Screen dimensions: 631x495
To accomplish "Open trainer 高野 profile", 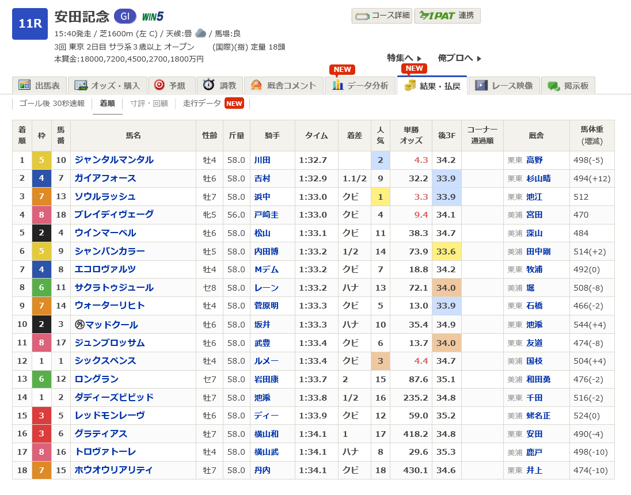I will pyautogui.click(x=534, y=160).
